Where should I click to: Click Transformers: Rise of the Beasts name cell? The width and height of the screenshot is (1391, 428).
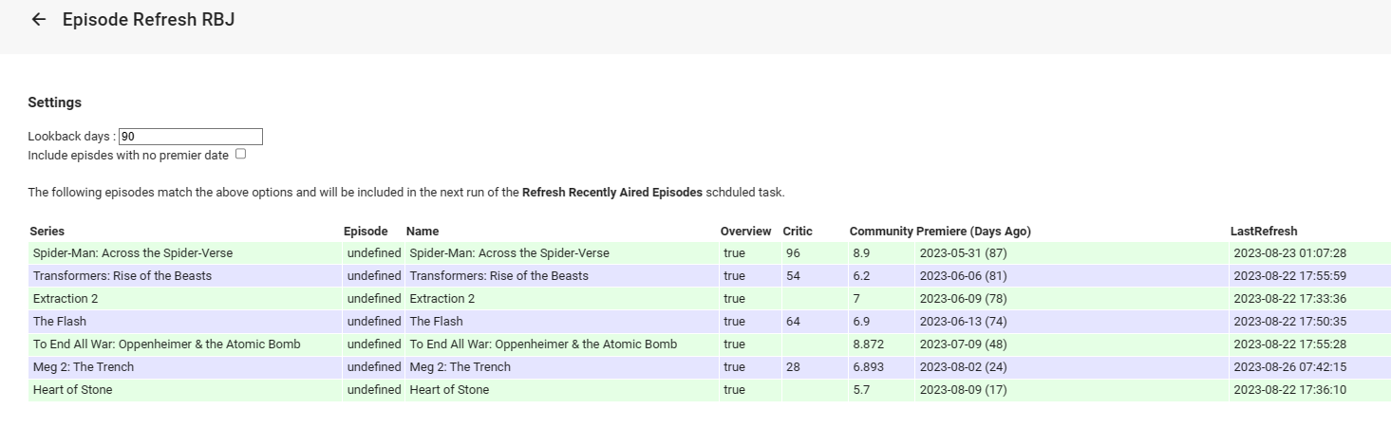click(x=562, y=276)
